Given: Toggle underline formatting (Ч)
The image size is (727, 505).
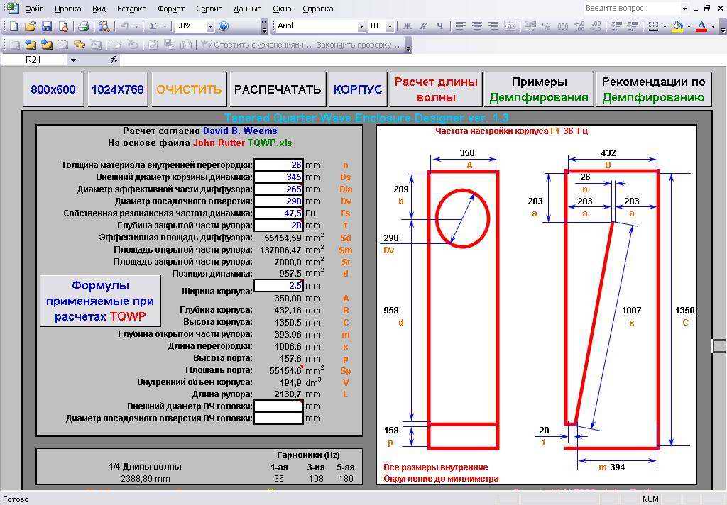Looking at the screenshot, I should (x=440, y=26).
